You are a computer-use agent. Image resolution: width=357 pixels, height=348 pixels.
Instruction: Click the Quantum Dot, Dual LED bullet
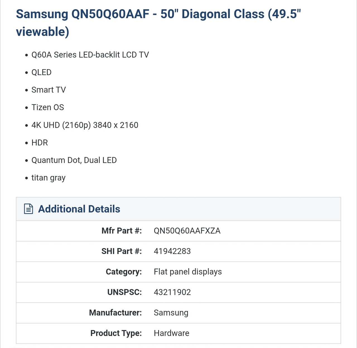74,160
